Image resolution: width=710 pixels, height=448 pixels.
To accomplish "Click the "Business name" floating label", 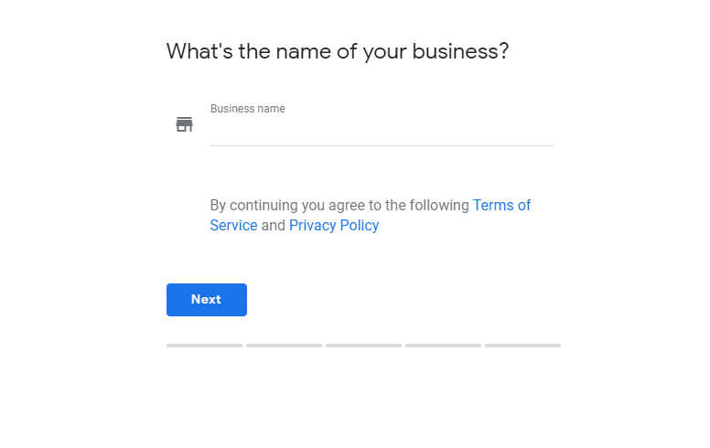I will pyautogui.click(x=248, y=109).
